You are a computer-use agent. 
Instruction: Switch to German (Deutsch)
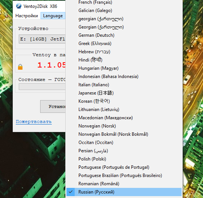point(124,35)
